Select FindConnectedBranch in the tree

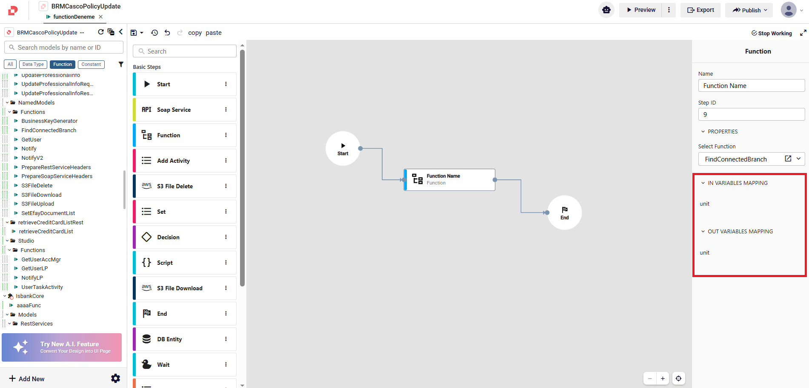[49, 130]
